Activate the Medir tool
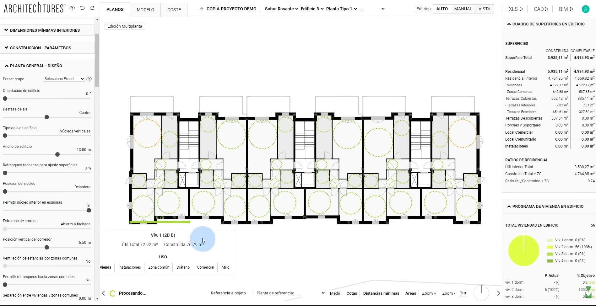The height and width of the screenshot is (306, 596). tap(335, 293)
